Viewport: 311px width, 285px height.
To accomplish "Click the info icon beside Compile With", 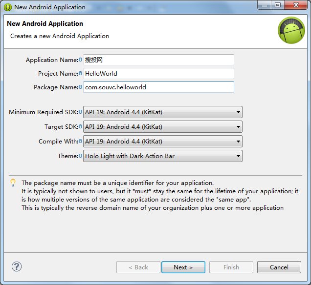I will coord(80,141).
